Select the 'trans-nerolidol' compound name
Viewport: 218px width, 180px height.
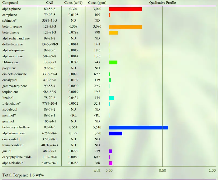pyautogui.click(x=13, y=145)
